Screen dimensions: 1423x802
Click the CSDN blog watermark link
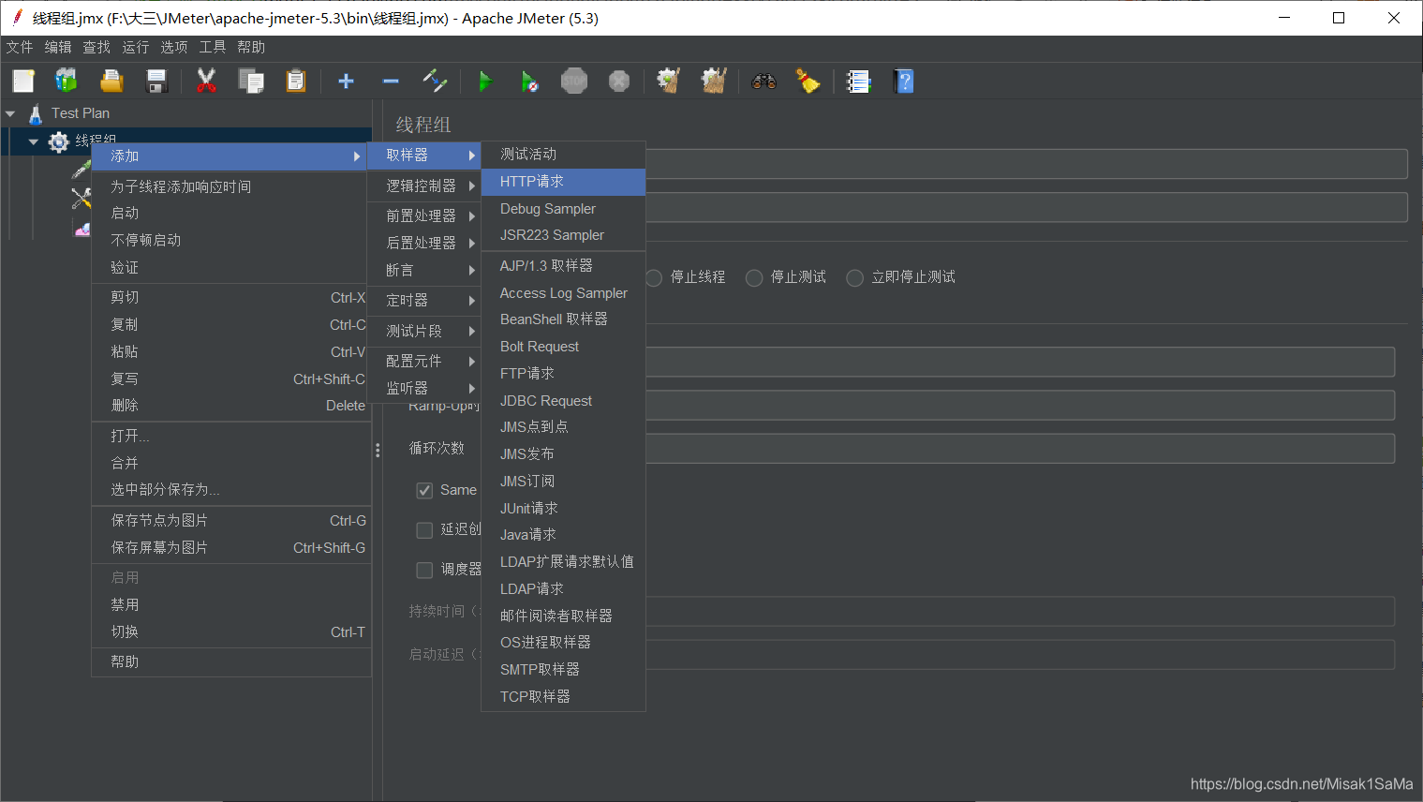(1302, 783)
